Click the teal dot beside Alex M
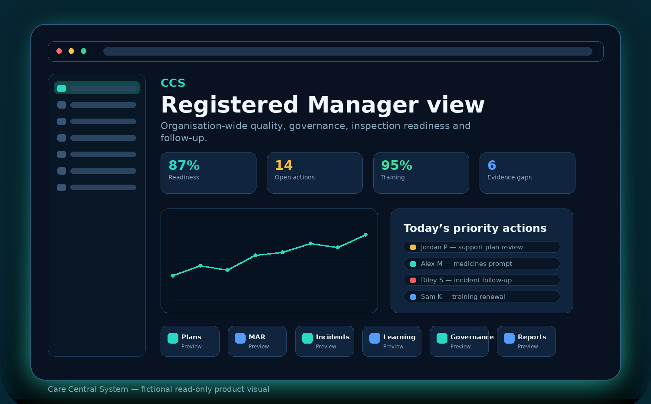Image resolution: width=651 pixels, height=404 pixels. click(x=413, y=264)
